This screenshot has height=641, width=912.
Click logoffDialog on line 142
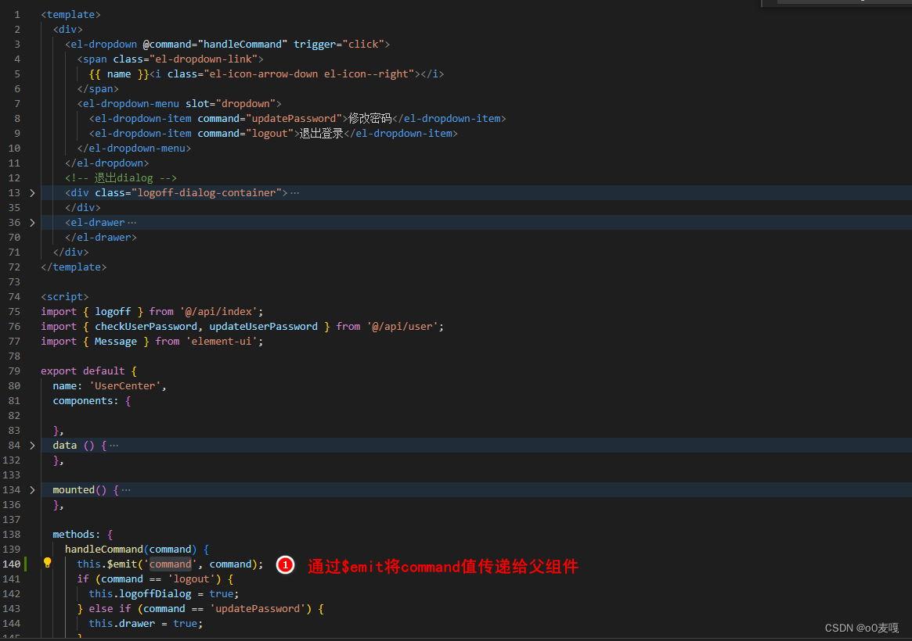155,594
